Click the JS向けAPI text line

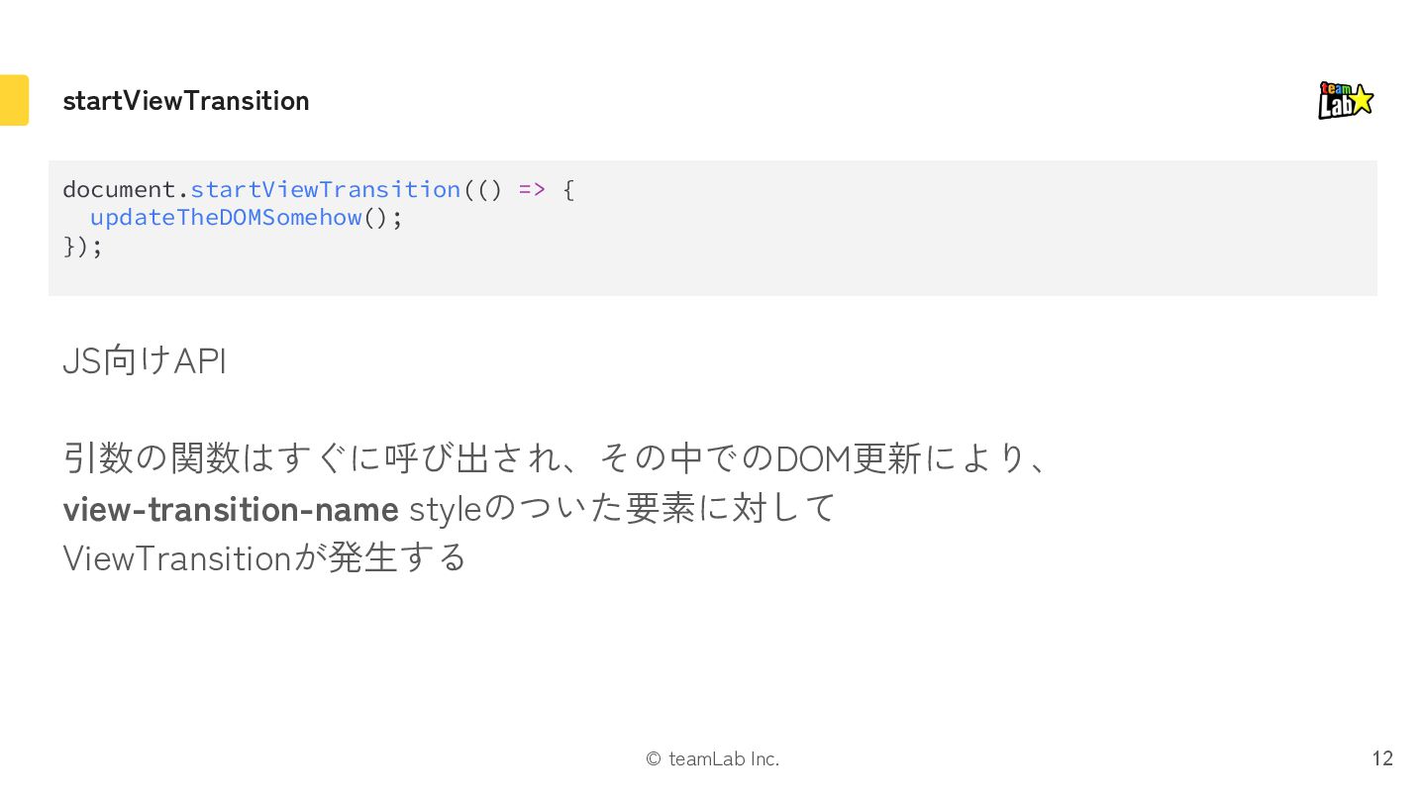coord(145,361)
